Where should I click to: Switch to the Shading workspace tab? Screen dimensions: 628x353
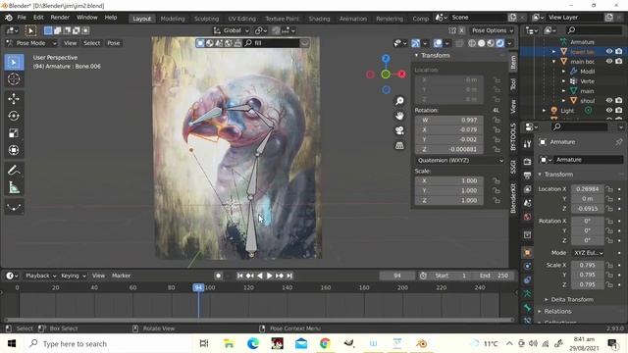point(319,19)
